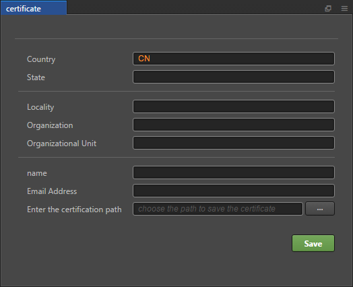Click the Organizational Unit label
Screen dimensions: 353x287
[x=62, y=143]
